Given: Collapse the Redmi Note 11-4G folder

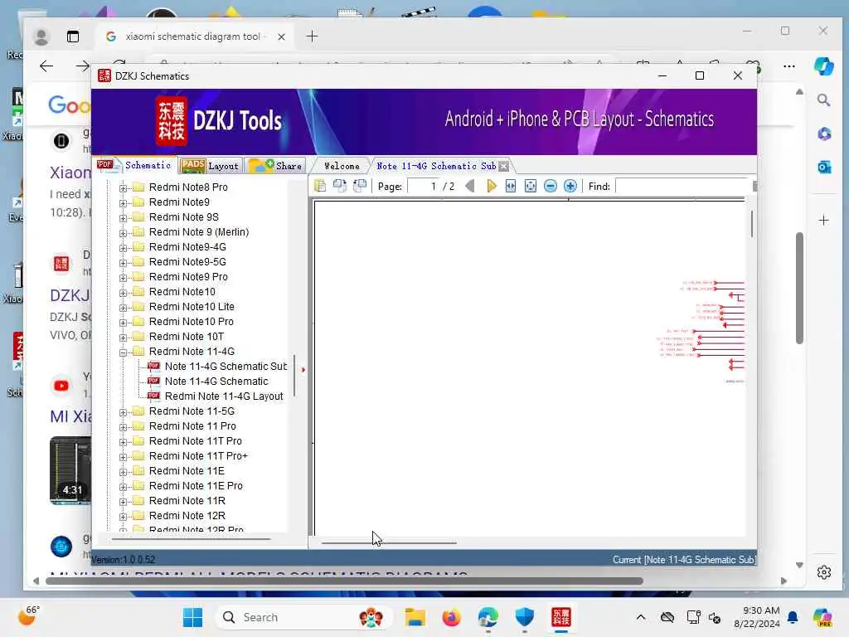Looking at the screenshot, I should pyautogui.click(x=123, y=352).
